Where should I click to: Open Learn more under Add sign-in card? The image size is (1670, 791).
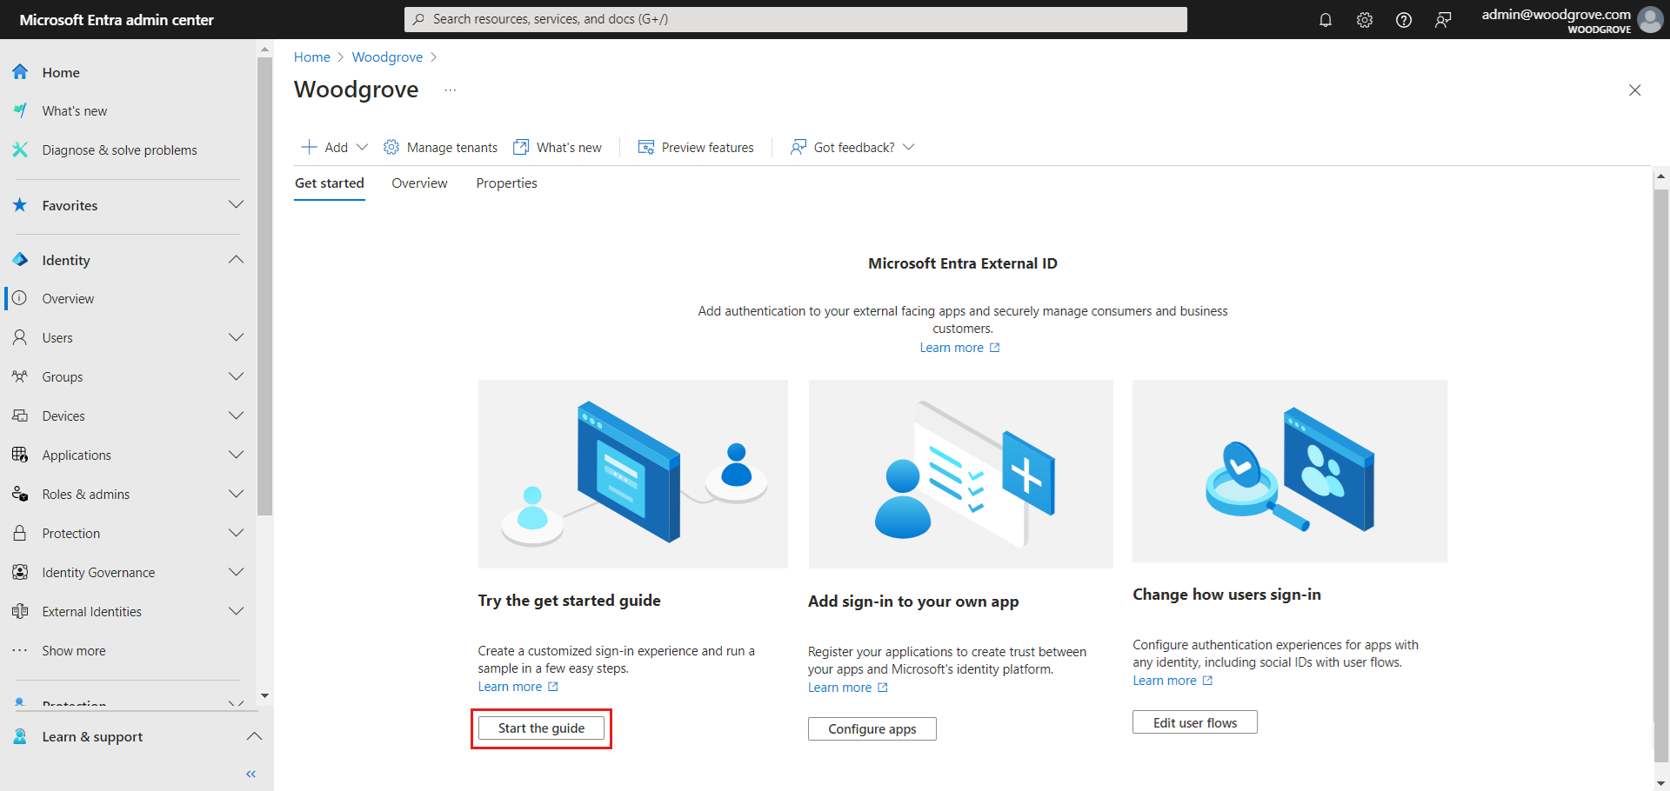(x=848, y=688)
